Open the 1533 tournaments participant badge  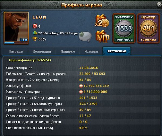pyautogui.click(x=124, y=28)
